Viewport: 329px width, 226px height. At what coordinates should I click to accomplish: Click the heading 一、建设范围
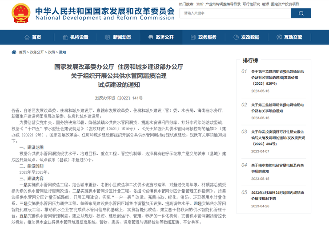click(32, 148)
